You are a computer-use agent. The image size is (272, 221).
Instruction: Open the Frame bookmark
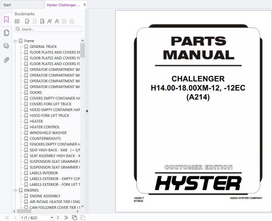29,41
